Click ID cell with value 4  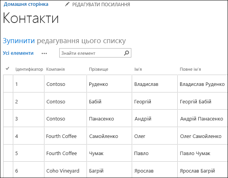28,136
